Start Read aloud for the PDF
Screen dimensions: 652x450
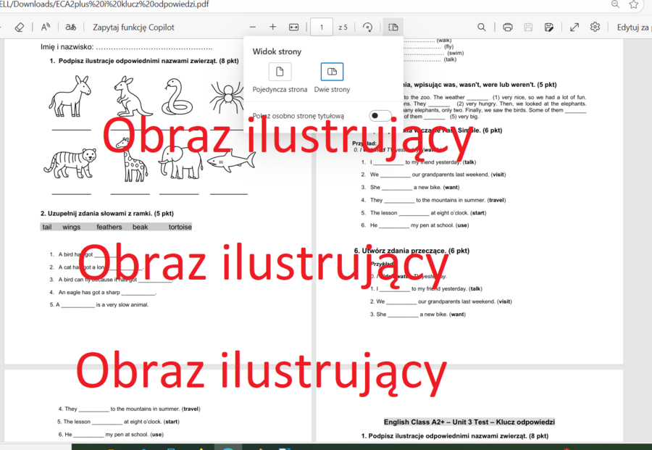click(45, 27)
